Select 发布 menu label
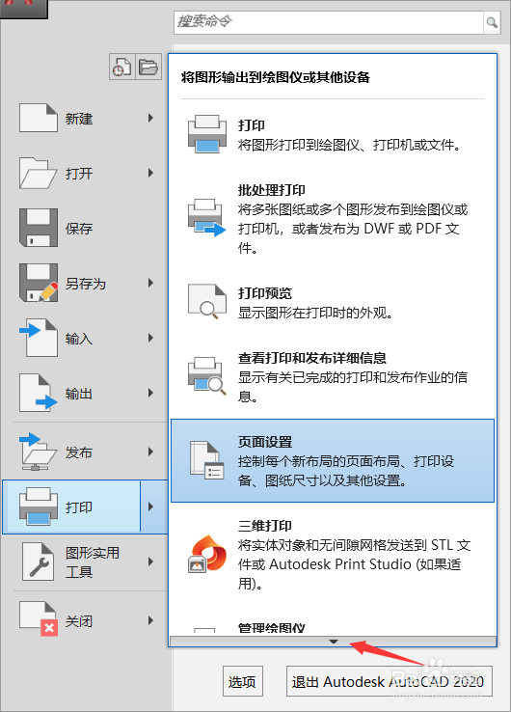 coord(79,452)
